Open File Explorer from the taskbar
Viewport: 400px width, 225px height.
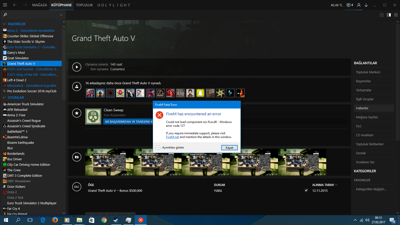point(79,220)
